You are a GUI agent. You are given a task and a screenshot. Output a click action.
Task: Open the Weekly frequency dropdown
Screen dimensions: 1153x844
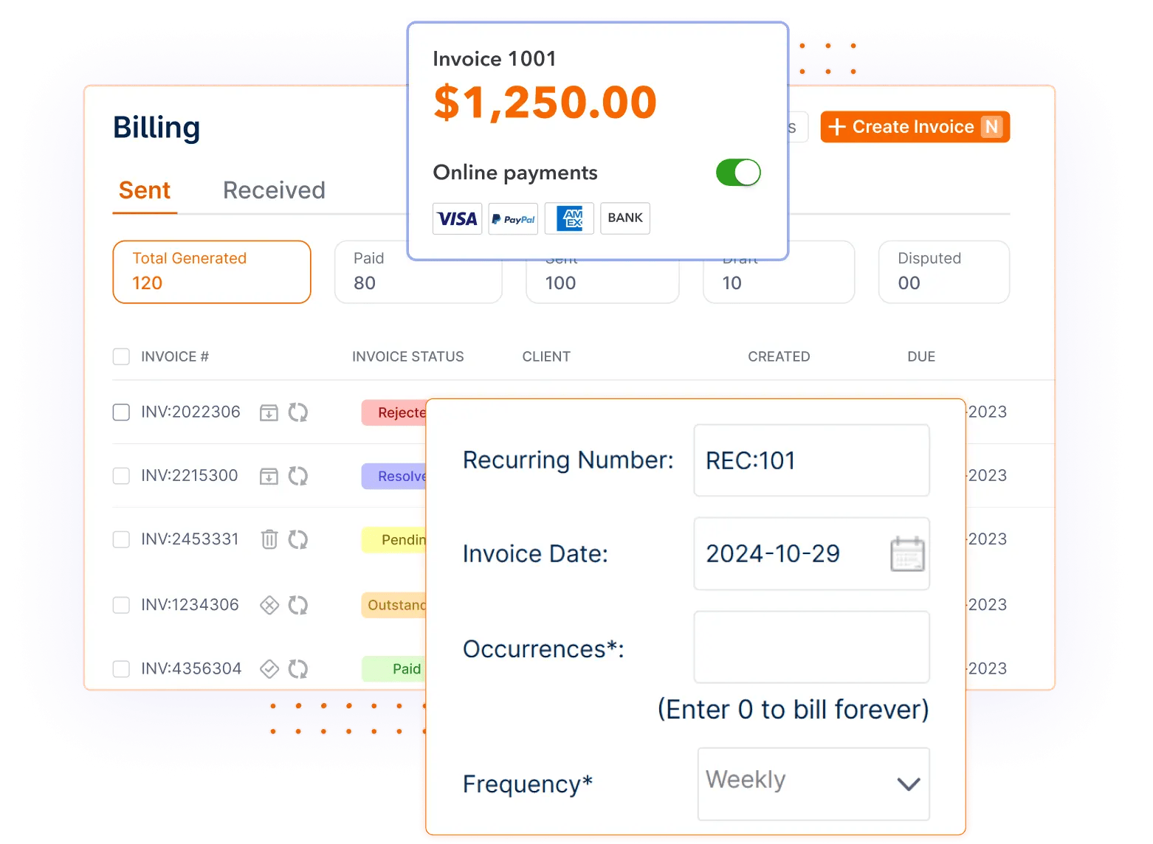pyautogui.click(x=813, y=784)
